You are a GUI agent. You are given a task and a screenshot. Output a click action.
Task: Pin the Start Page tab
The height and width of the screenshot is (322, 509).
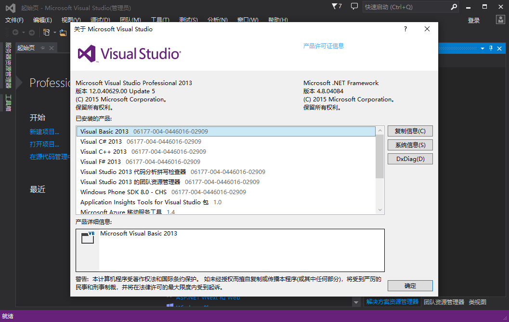point(42,48)
